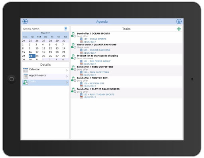204x158 pixels.
Task: Select day 10 in the May calendar
Action: [37, 48]
